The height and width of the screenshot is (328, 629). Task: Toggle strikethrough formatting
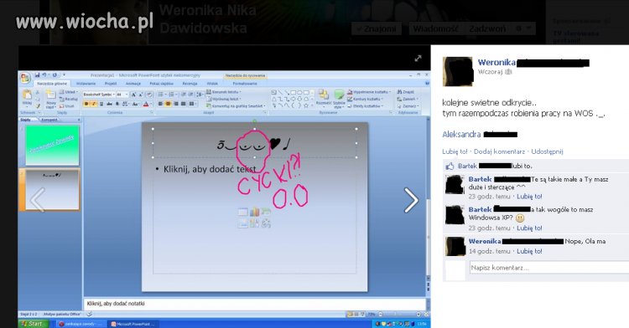[x=109, y=104]
